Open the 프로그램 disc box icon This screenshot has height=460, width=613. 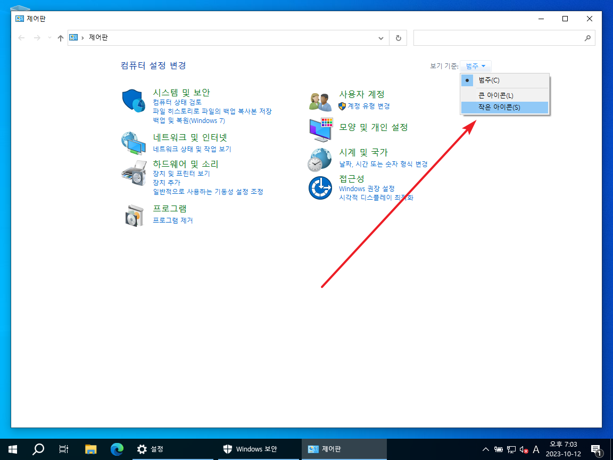click(135, 215)
